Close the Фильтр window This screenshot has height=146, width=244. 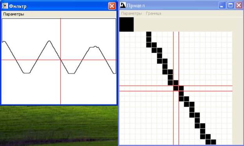point(112,6)
